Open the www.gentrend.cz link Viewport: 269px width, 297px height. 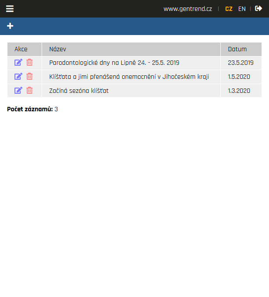tap(188, 9)
